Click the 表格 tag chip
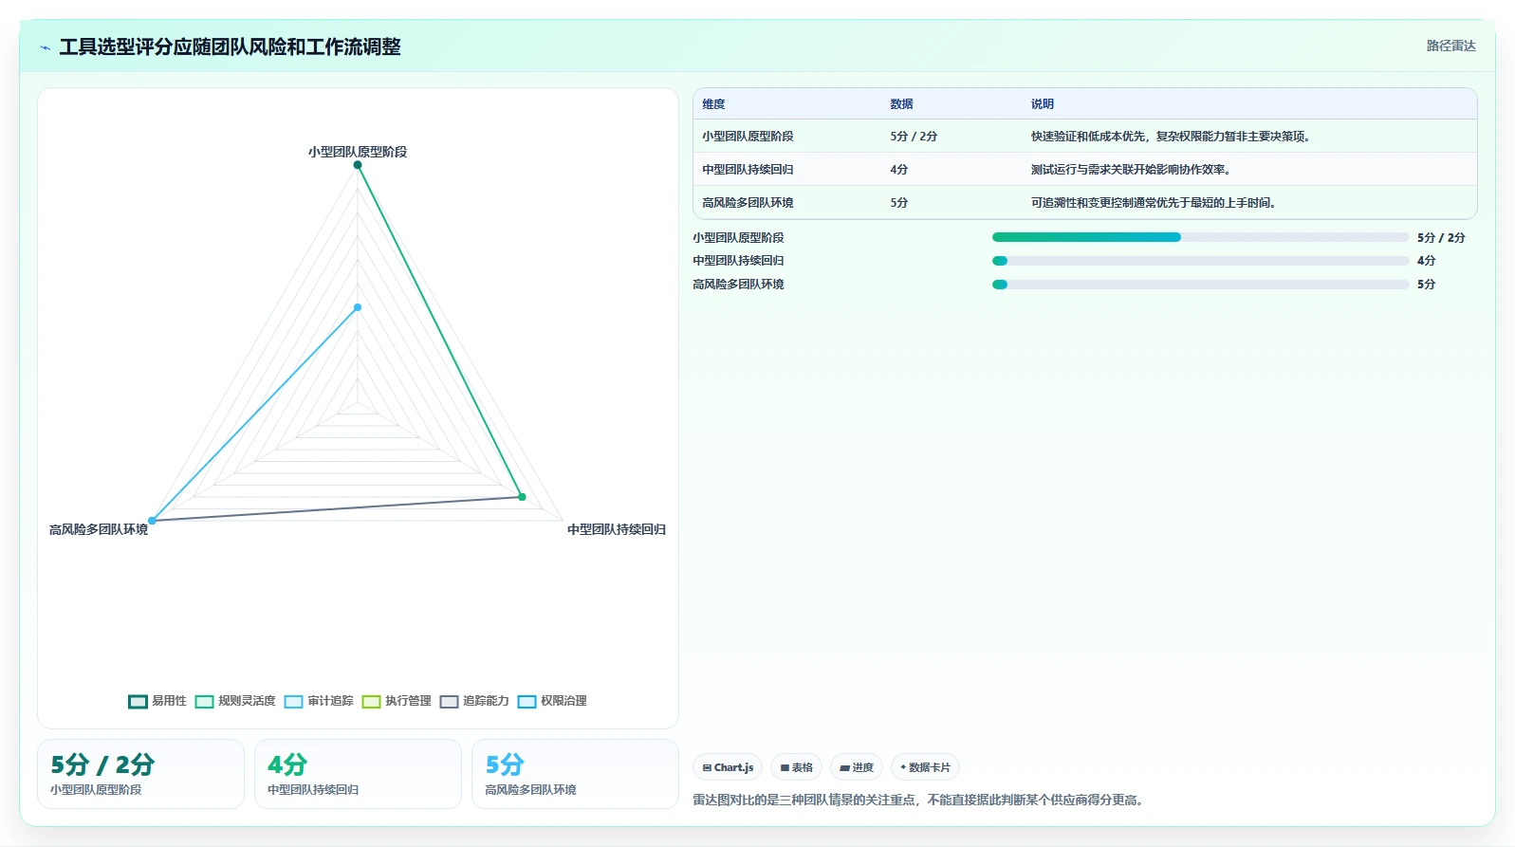This screenshot has height=847, width=1515. pos(796,767)
